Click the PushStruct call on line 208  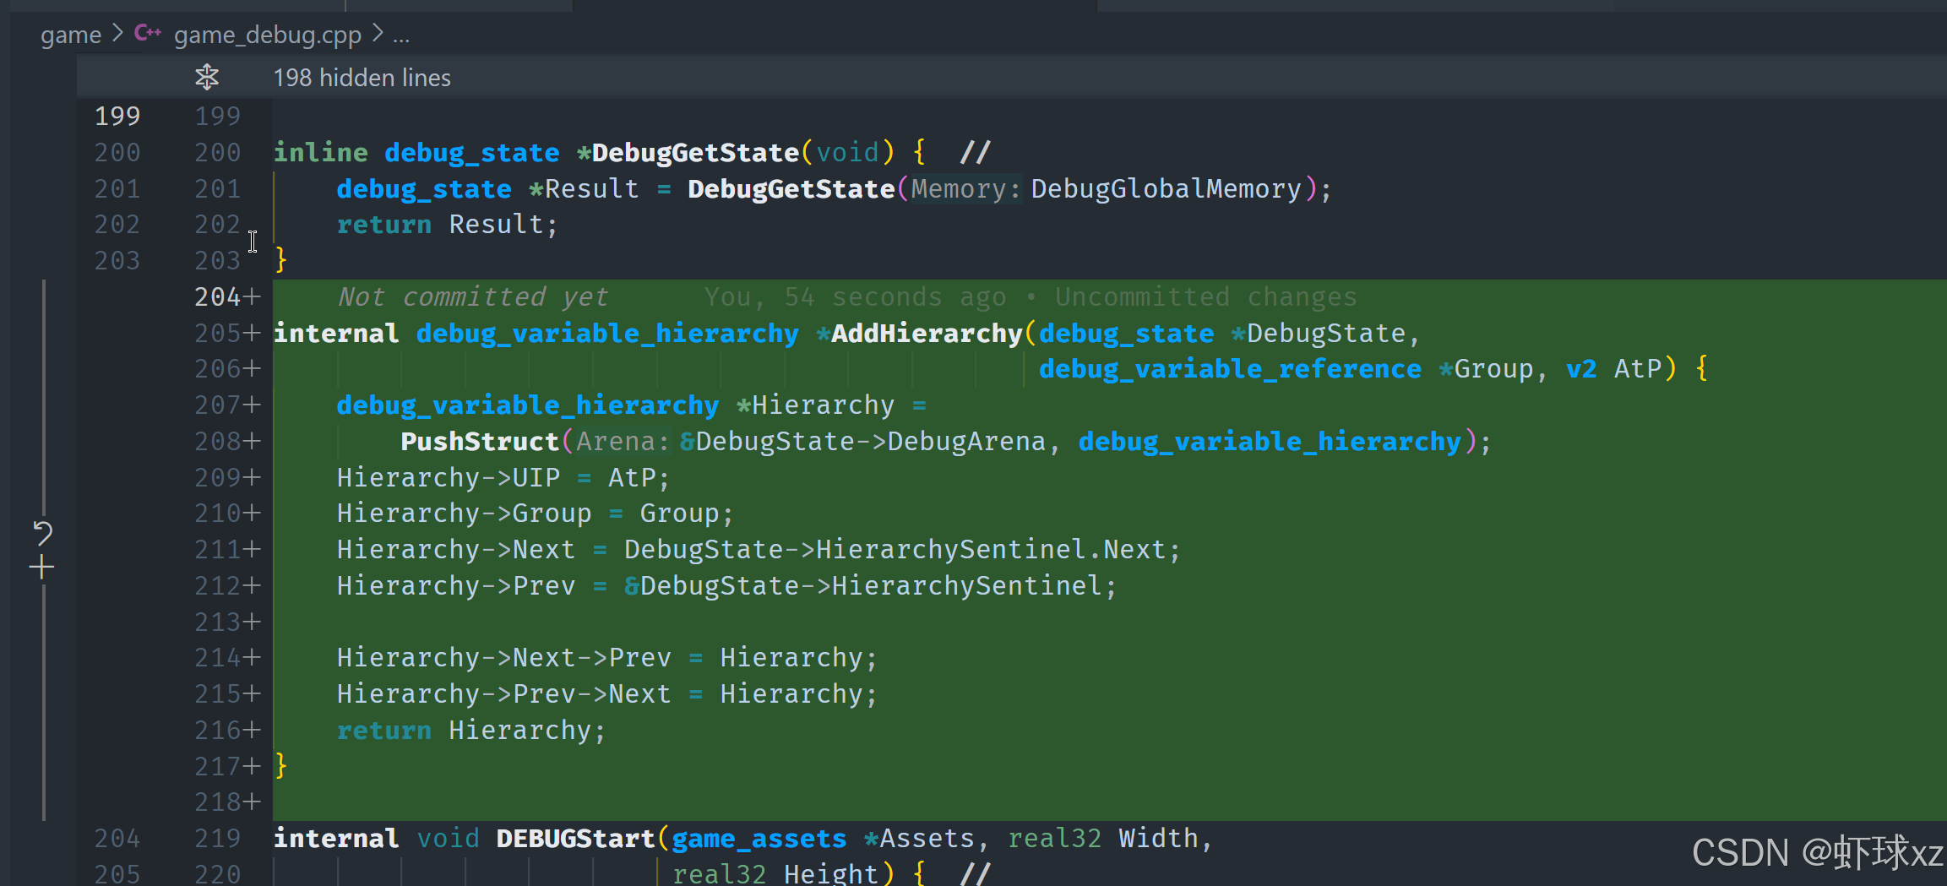pyautogui.click(x=479, y=441)
